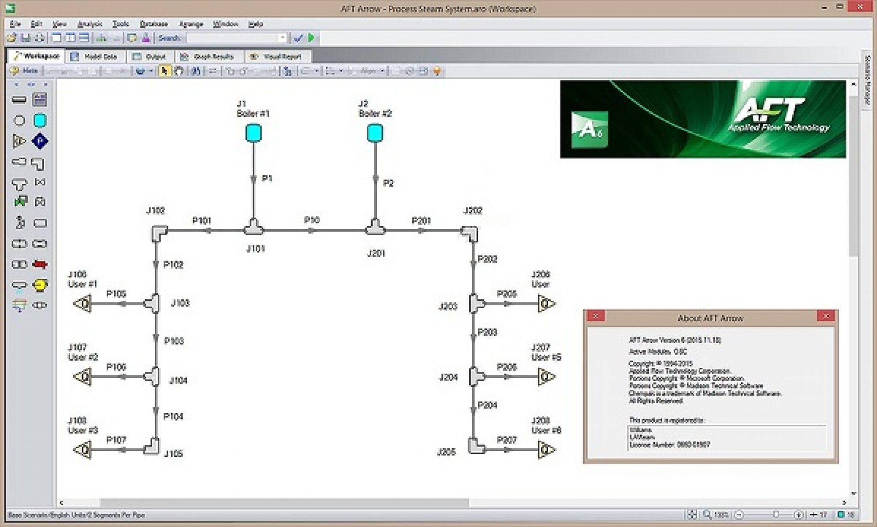The height and width of the screenshot is (527, 877).
Task: Save the model using the toolbar icon
Action: pos(25,38)
